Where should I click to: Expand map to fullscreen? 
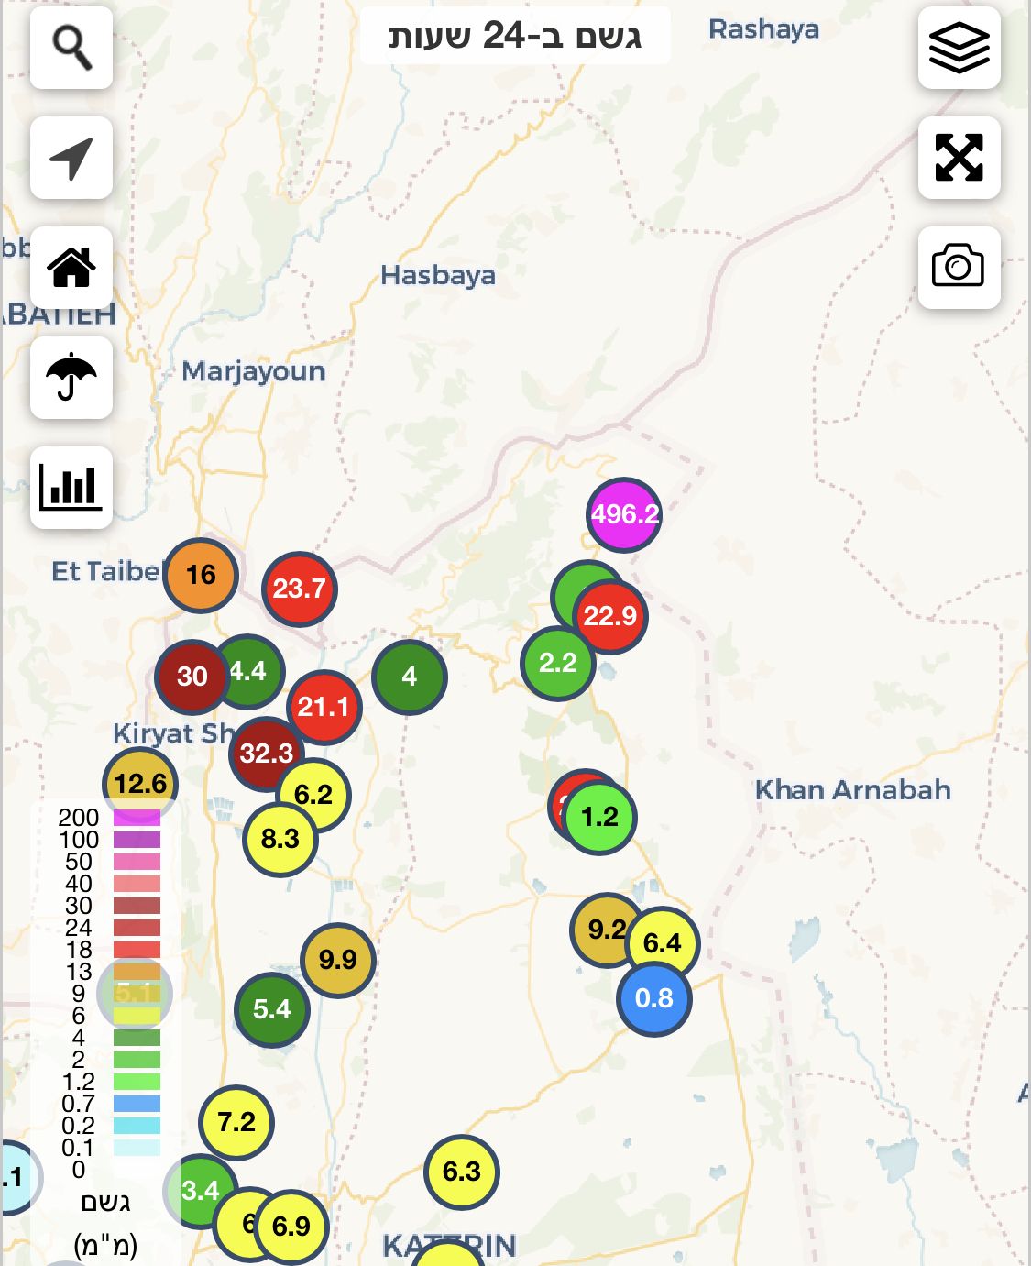959,158
